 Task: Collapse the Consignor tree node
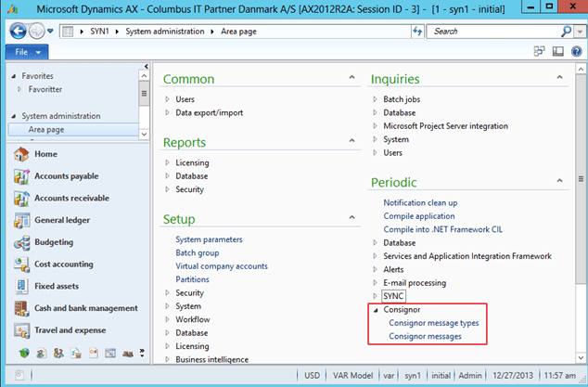tap(375, 310)
